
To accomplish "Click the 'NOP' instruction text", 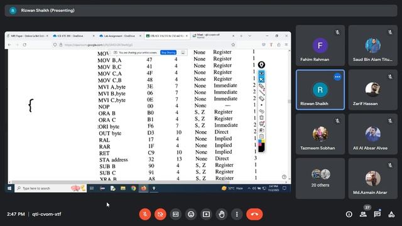I will [x=104, y=107].
